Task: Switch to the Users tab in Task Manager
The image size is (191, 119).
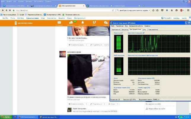Action: (153, 30)
